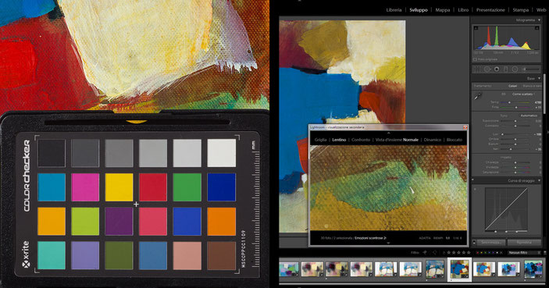Click the Sincronizza button
This screenshot has width=549, height=288.
[491, 243]
